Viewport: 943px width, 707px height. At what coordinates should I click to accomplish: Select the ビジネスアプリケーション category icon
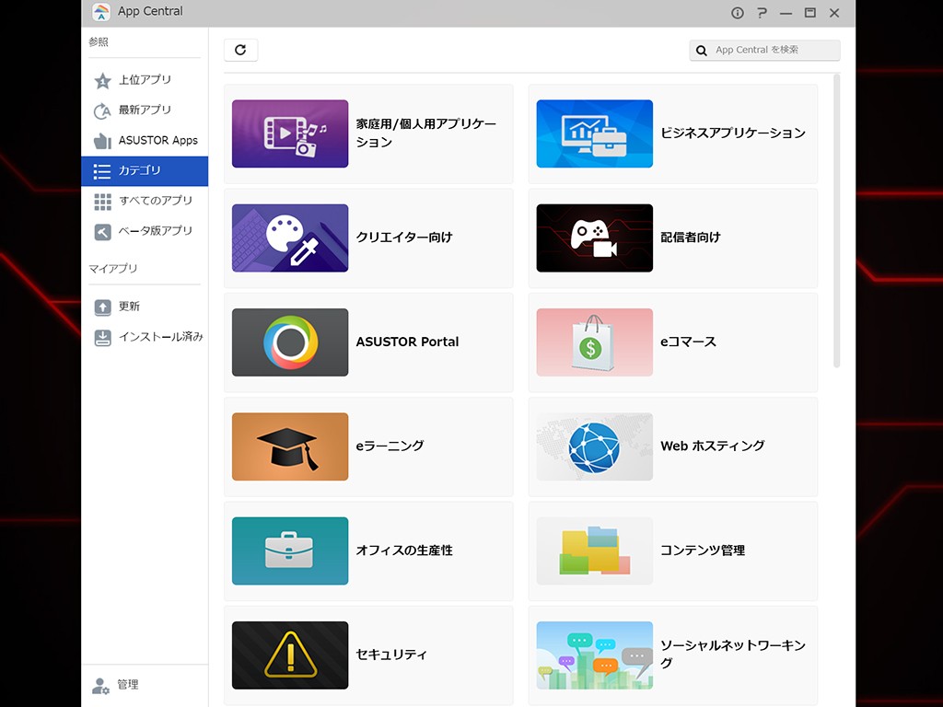[594, 133]
